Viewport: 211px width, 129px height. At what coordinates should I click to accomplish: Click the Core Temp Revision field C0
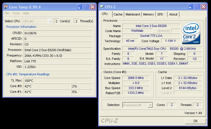pyautogui.click(x=58, y=44)
